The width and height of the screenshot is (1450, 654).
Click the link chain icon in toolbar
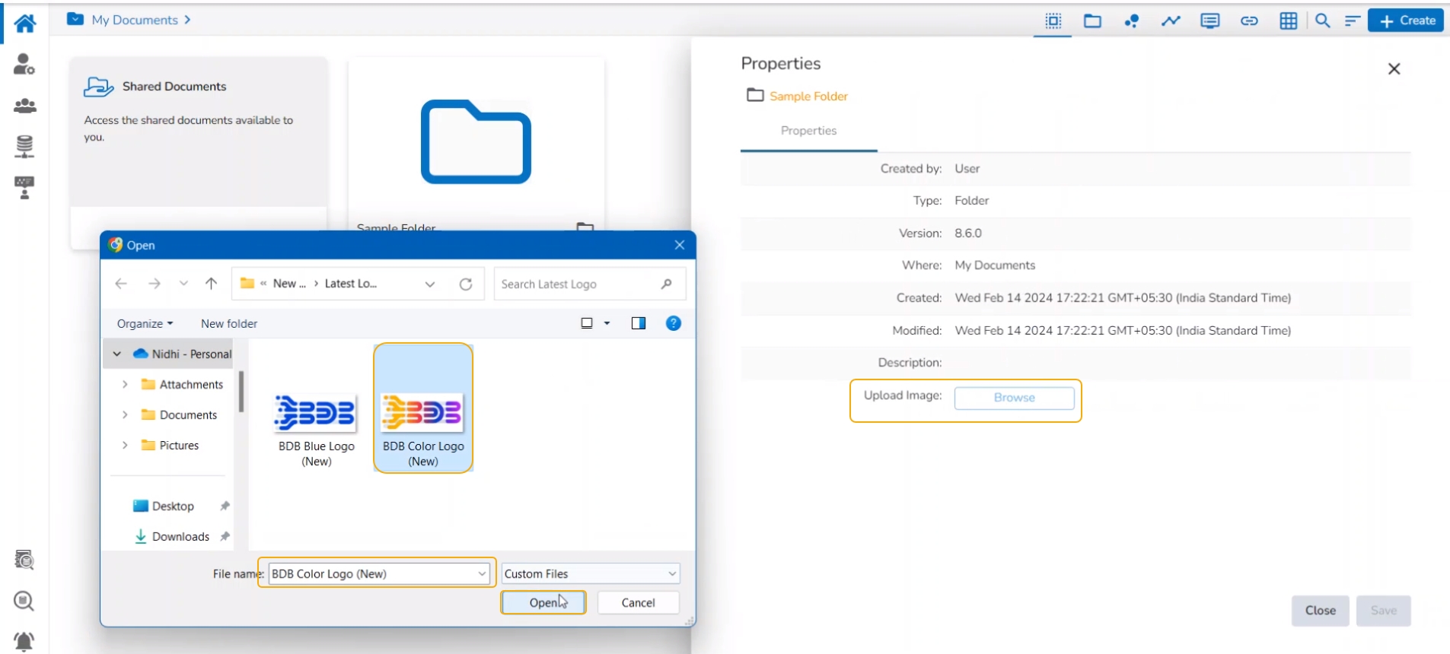pos(1249,21)
